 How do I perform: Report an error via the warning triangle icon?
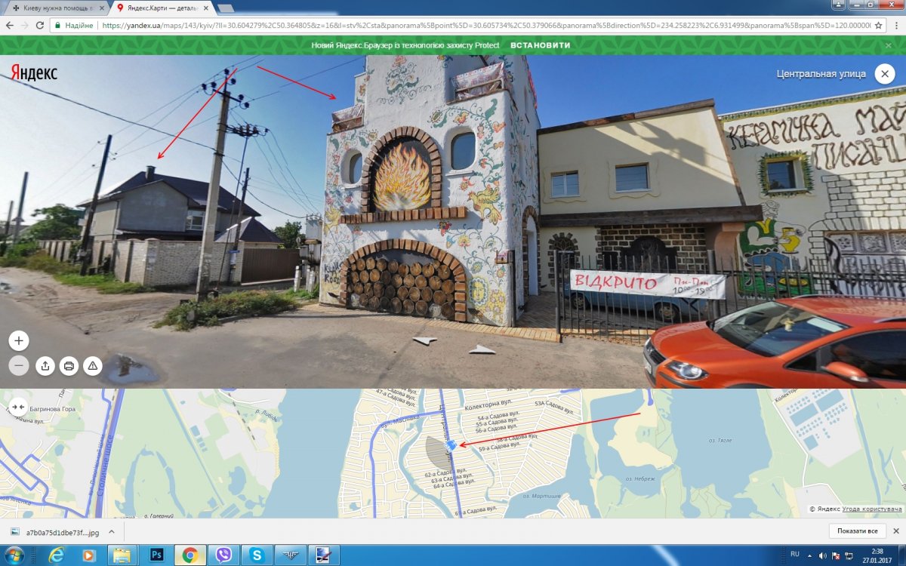pos(92,366)
